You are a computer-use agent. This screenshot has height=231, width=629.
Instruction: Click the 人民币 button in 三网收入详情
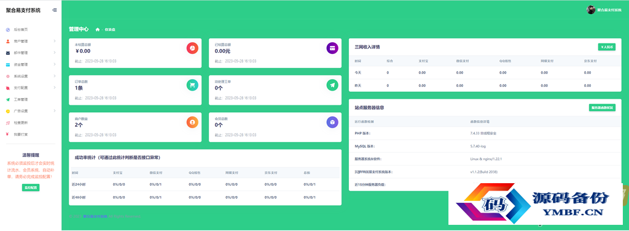tap(606, 47)
